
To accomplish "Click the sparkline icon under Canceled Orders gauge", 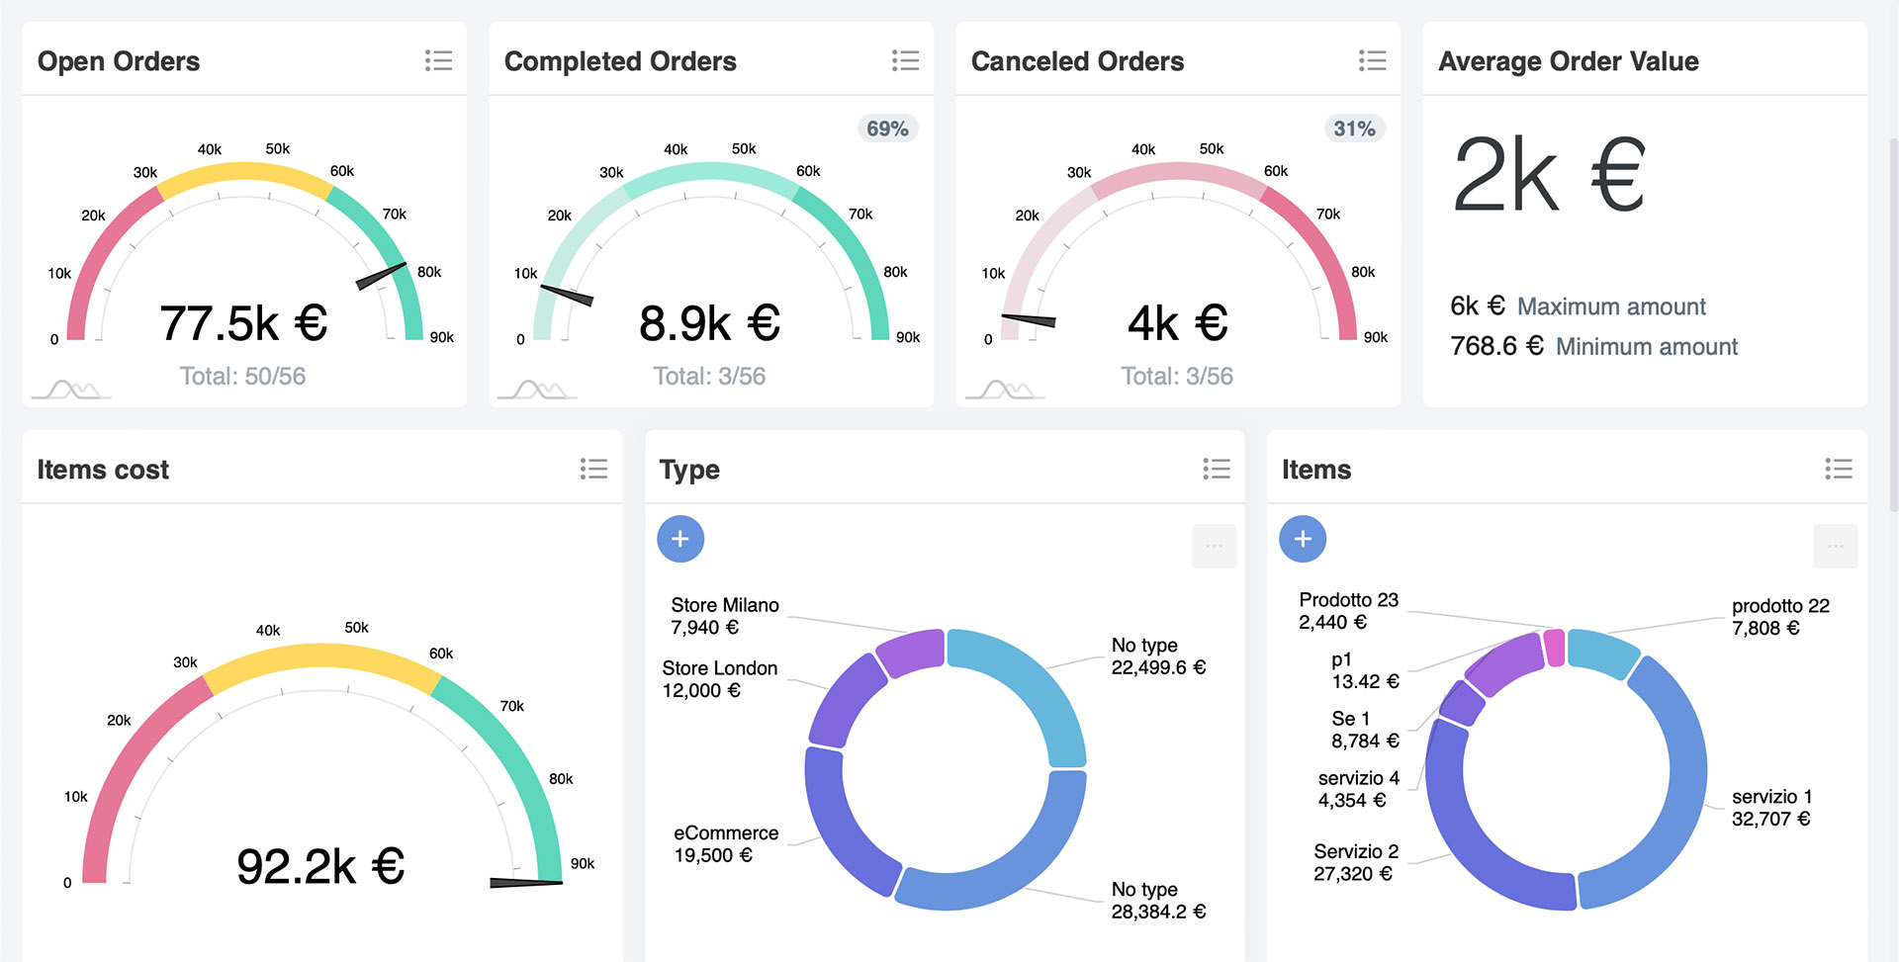I will [x=1006, y=388].
